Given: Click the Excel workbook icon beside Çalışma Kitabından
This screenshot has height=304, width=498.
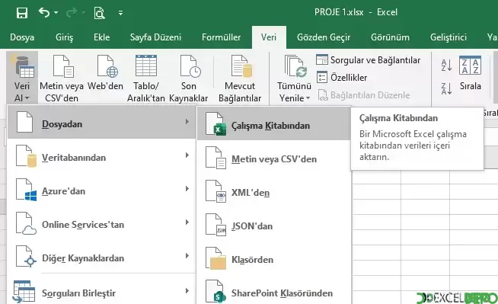Looking at the screenshot, I should click(x=215, y=124).
